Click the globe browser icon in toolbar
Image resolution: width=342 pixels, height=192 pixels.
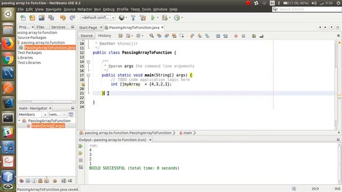pyautogui.click(x=121, y=18)
